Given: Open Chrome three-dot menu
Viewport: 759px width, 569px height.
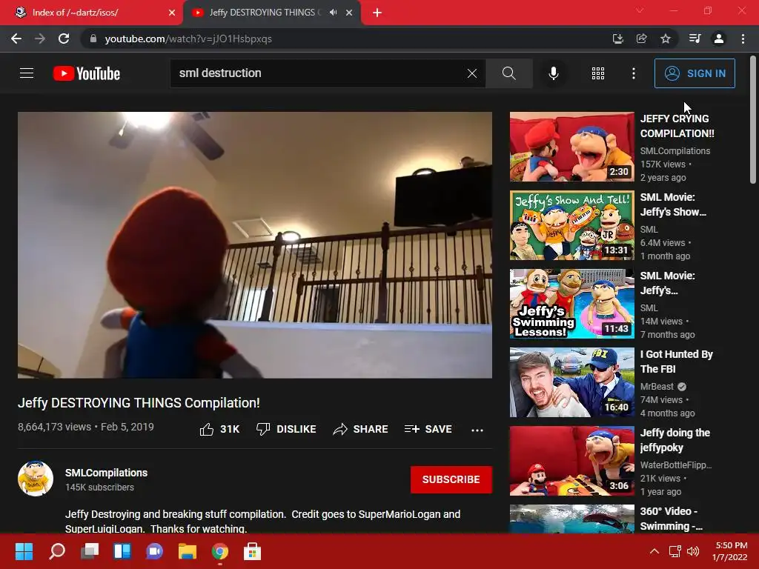Looking at the screenshot, I should click(743, 39).
